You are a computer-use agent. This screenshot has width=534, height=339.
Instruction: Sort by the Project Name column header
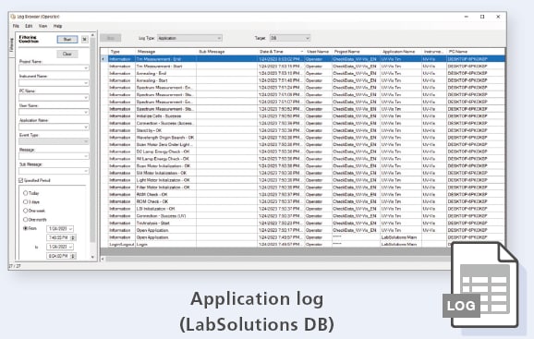tap(356, 52)
